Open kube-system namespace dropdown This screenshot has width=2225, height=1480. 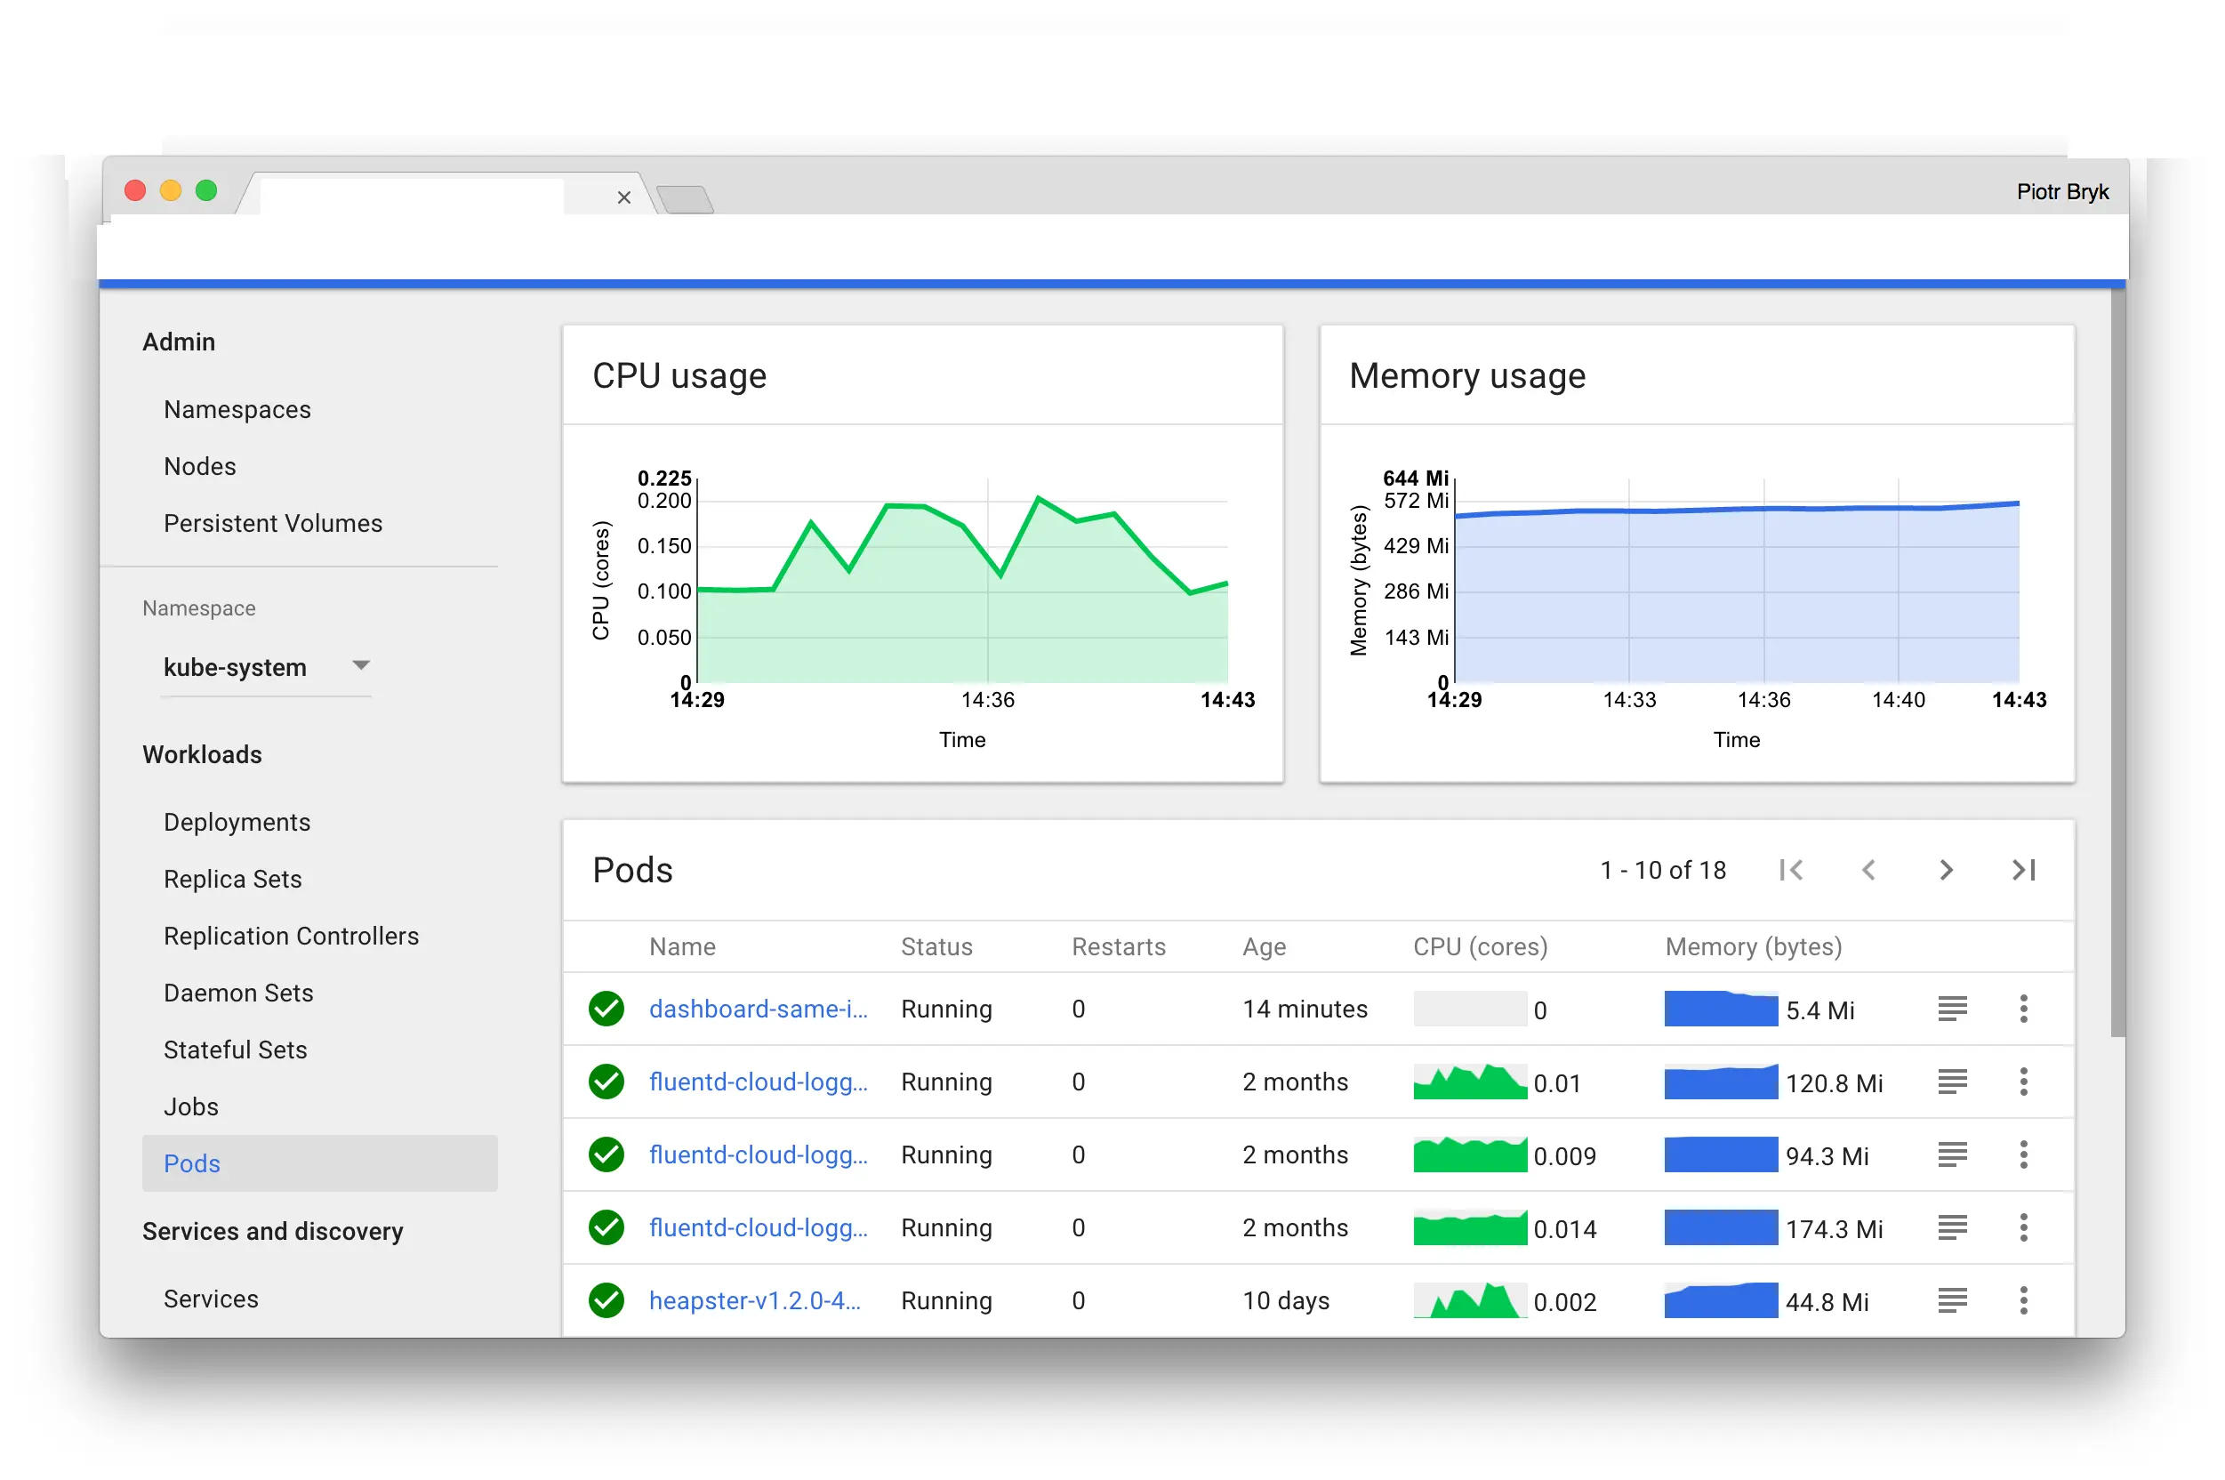coord(265,667)
